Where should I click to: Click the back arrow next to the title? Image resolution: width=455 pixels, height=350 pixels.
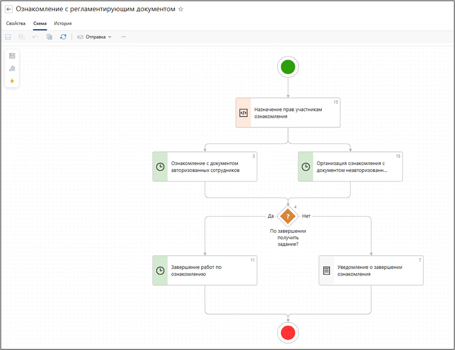pyautogui.click(x=9, y=9)
